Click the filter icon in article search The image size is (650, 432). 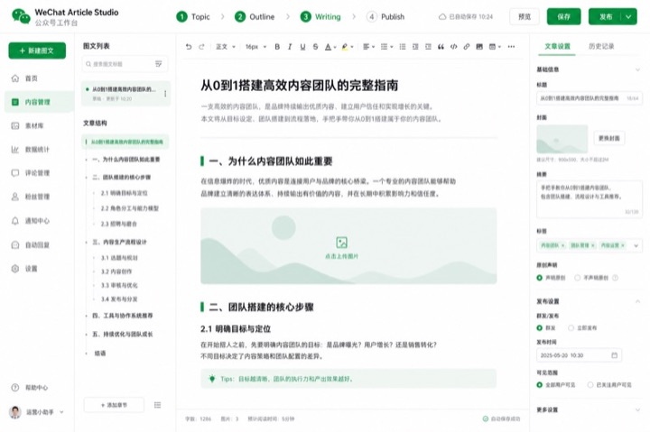click(158, 64)
